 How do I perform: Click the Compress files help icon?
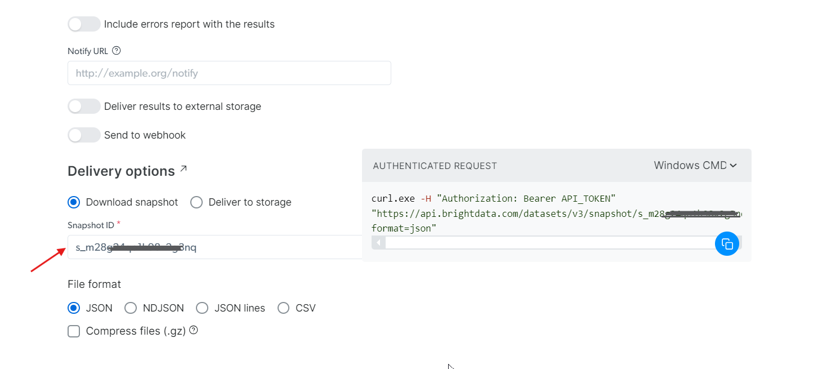[x=194, y=330]
